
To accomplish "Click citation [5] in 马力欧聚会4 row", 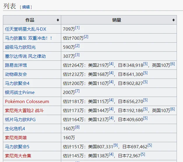I will (x=145, y=82).
